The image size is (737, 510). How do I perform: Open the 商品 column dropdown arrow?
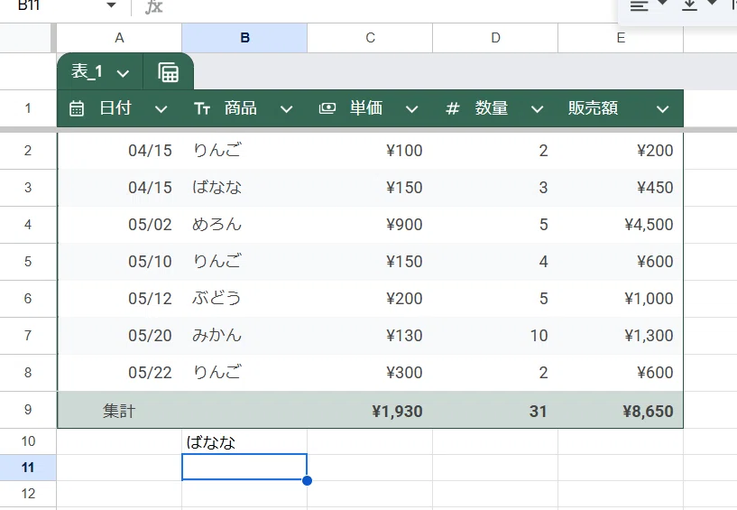click(287, 109)
